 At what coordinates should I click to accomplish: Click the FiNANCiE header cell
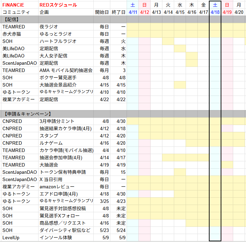click(20, 5)
